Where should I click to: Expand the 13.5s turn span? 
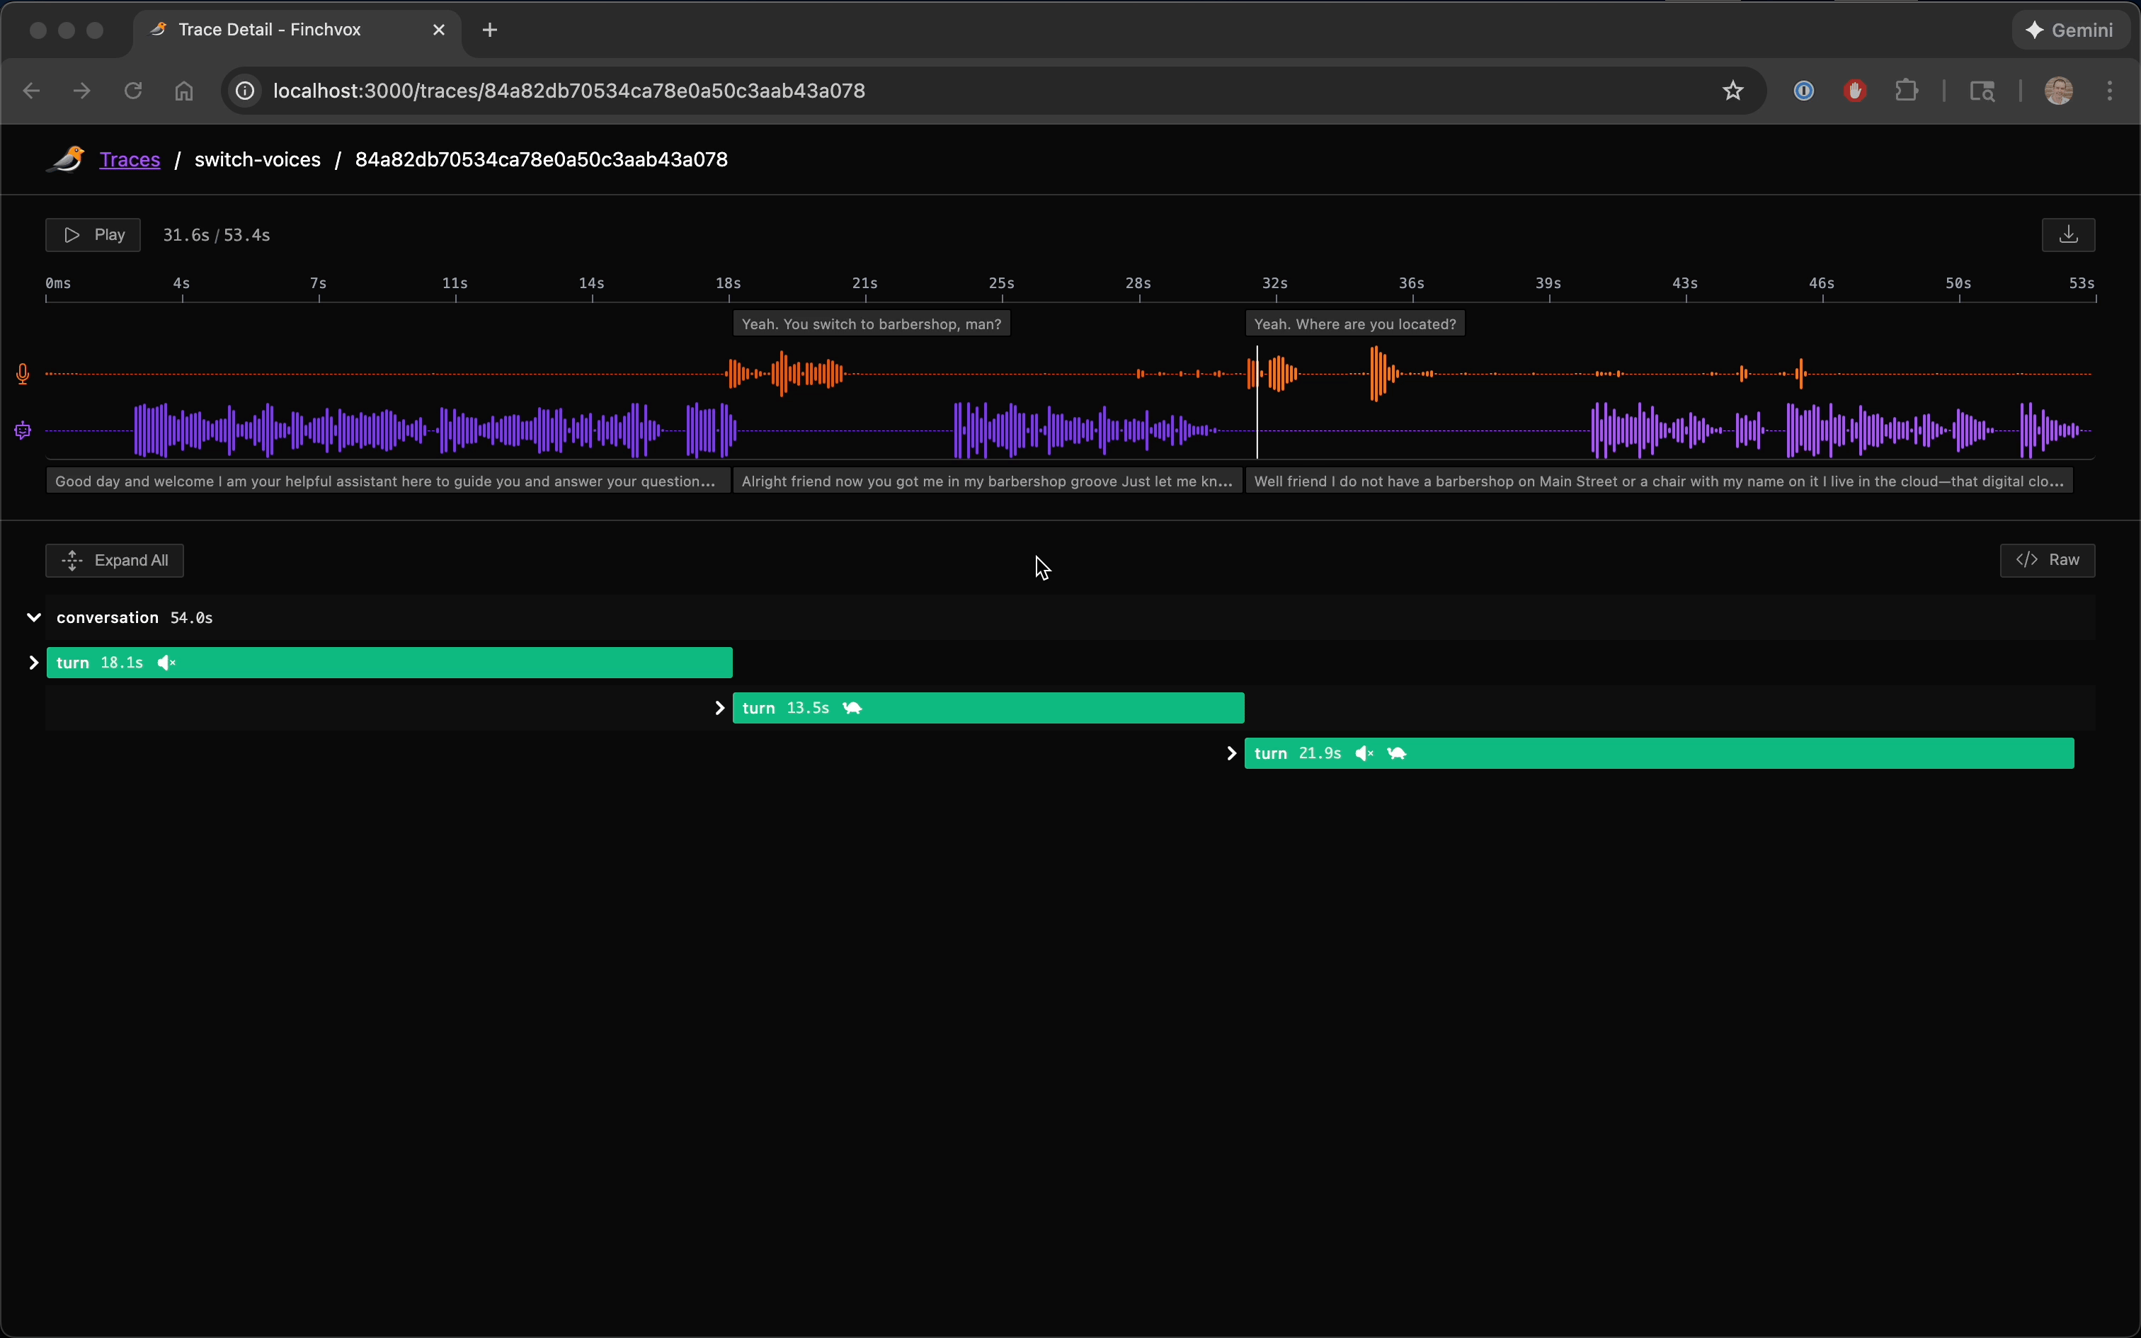pyautogui.click(x=719, y=708)
